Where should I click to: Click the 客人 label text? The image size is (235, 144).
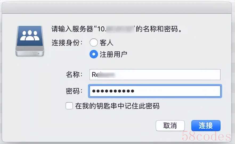107,43
